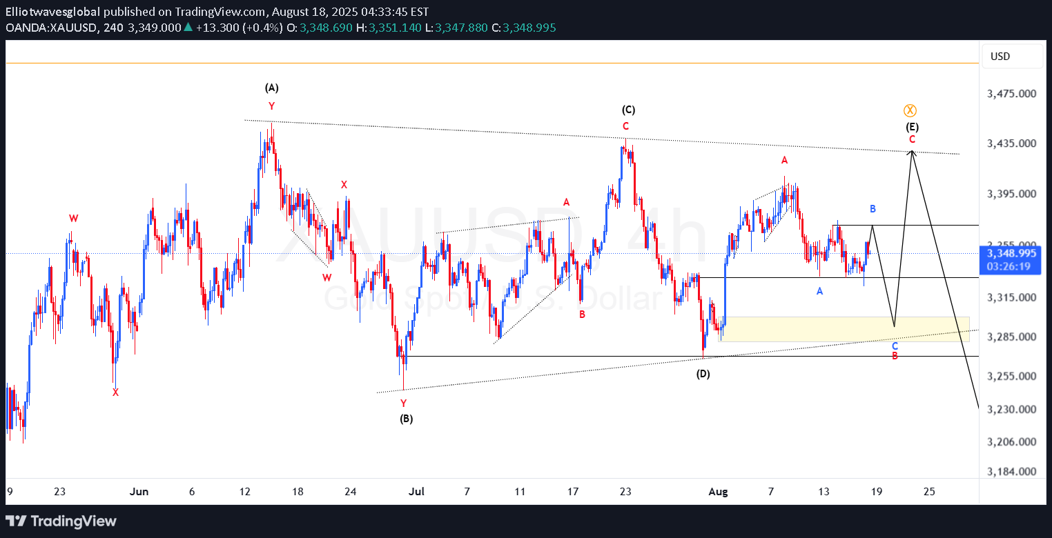Screen dimensions: 1052x538
Task: Select the Aug label on the time axis
Action: 718,492
